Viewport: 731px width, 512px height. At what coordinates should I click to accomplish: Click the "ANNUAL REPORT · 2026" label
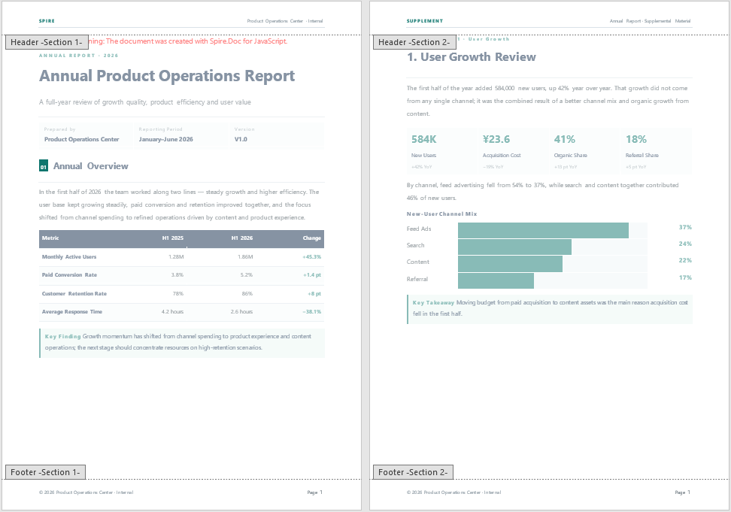click(79, 56)
